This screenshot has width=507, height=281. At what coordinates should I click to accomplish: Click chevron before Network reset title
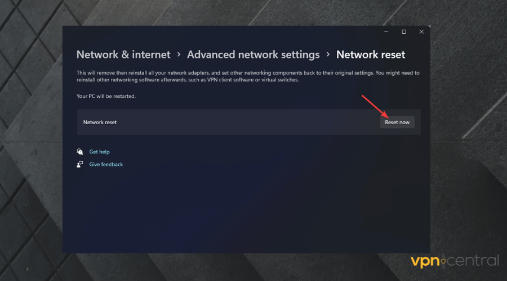point(328,55)
